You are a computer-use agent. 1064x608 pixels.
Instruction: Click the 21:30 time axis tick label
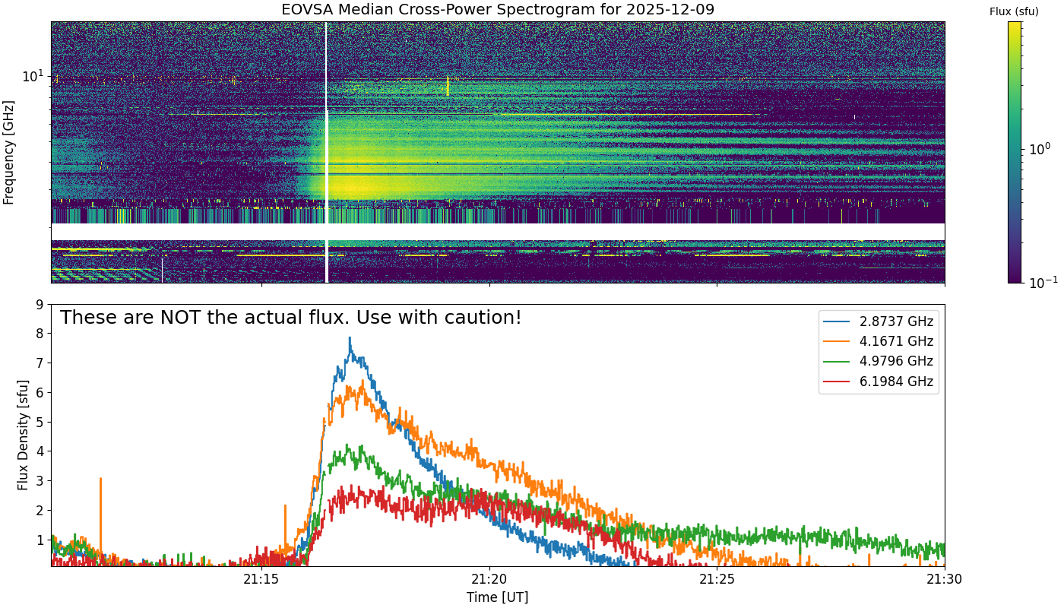pyautogui.click(x=945, y=580)
